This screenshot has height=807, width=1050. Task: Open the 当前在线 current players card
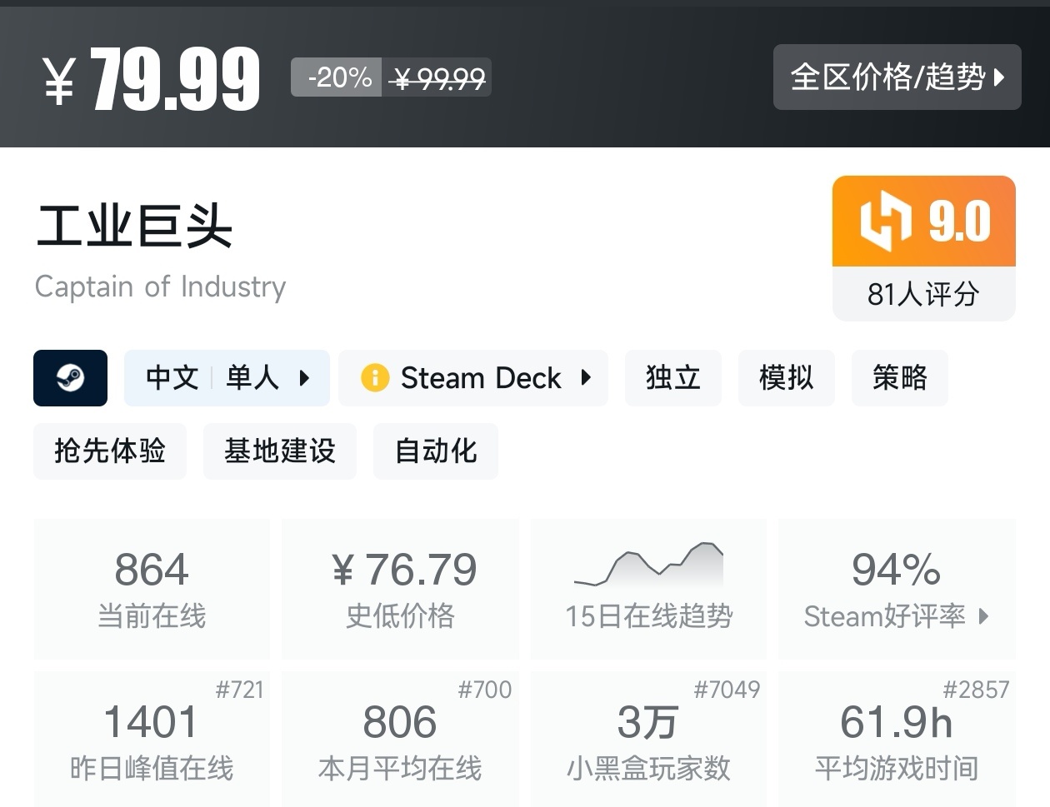[152, 588]
